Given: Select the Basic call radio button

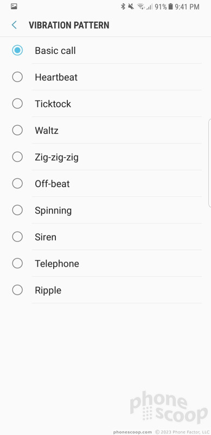Looking at the screenshot, I should [x=17, y=50].
